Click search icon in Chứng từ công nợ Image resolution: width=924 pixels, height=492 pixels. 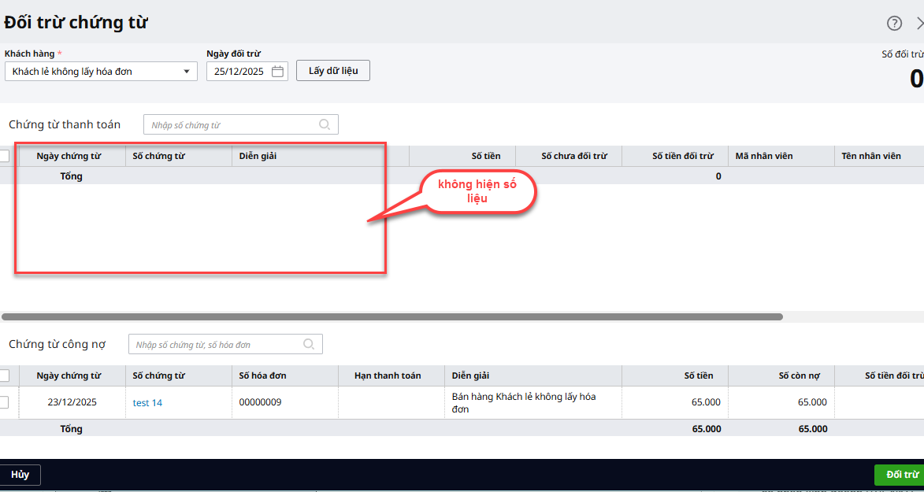(309, 344)
